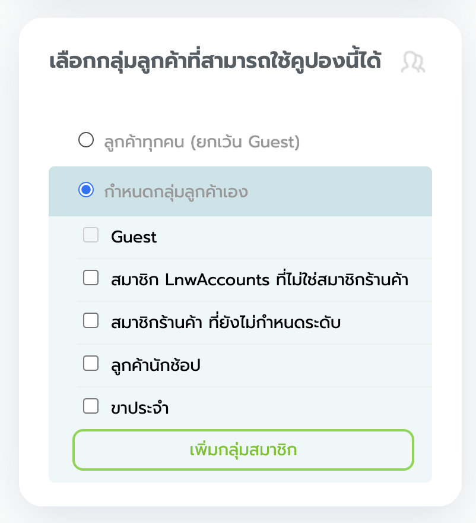Tick the ขาประจำ checkbox
This screenshot has width=476, height=523.
pyautogui.click(x=90, y=407)
